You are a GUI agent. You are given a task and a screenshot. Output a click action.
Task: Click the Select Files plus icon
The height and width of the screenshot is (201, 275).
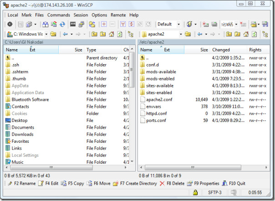(x=104, y=24)
